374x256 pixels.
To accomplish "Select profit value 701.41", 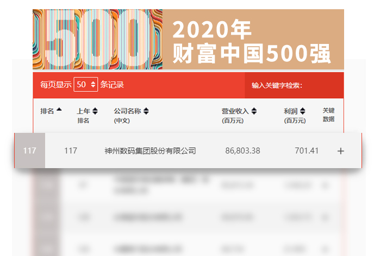I will (x=307, y=151).
